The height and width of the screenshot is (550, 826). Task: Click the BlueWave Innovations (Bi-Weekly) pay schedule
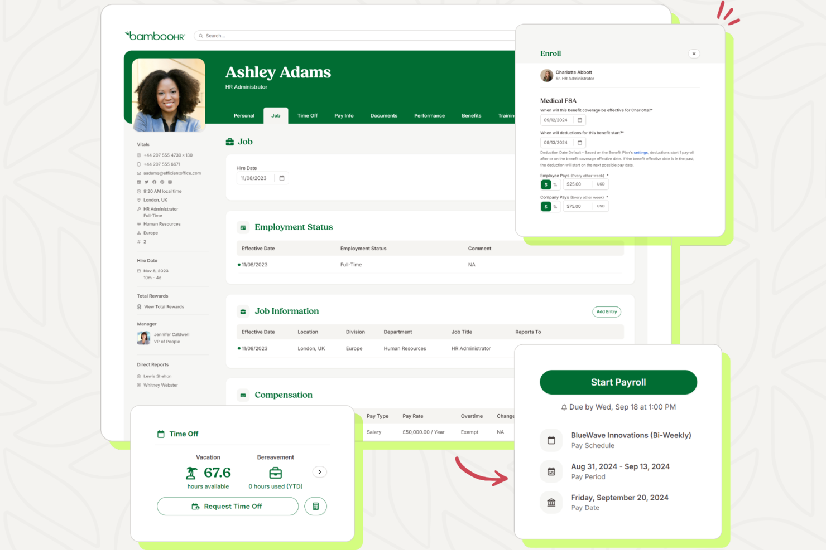[x=631, y=435]
